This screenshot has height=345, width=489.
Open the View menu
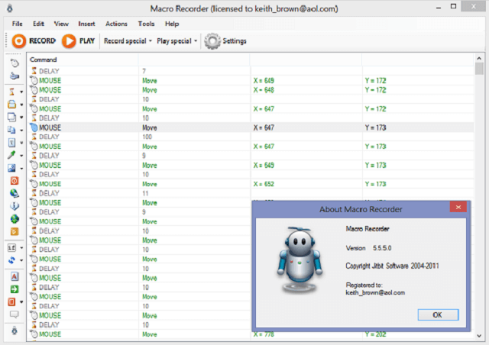(x=61, y=24)
